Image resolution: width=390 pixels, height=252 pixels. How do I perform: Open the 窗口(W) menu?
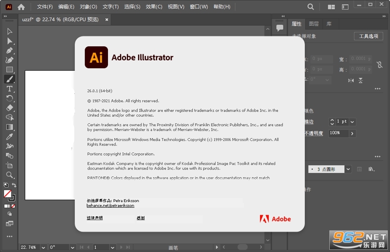coord(199,6)
